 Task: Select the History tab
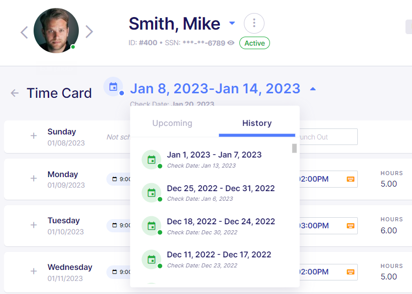(x=257, y=123)
